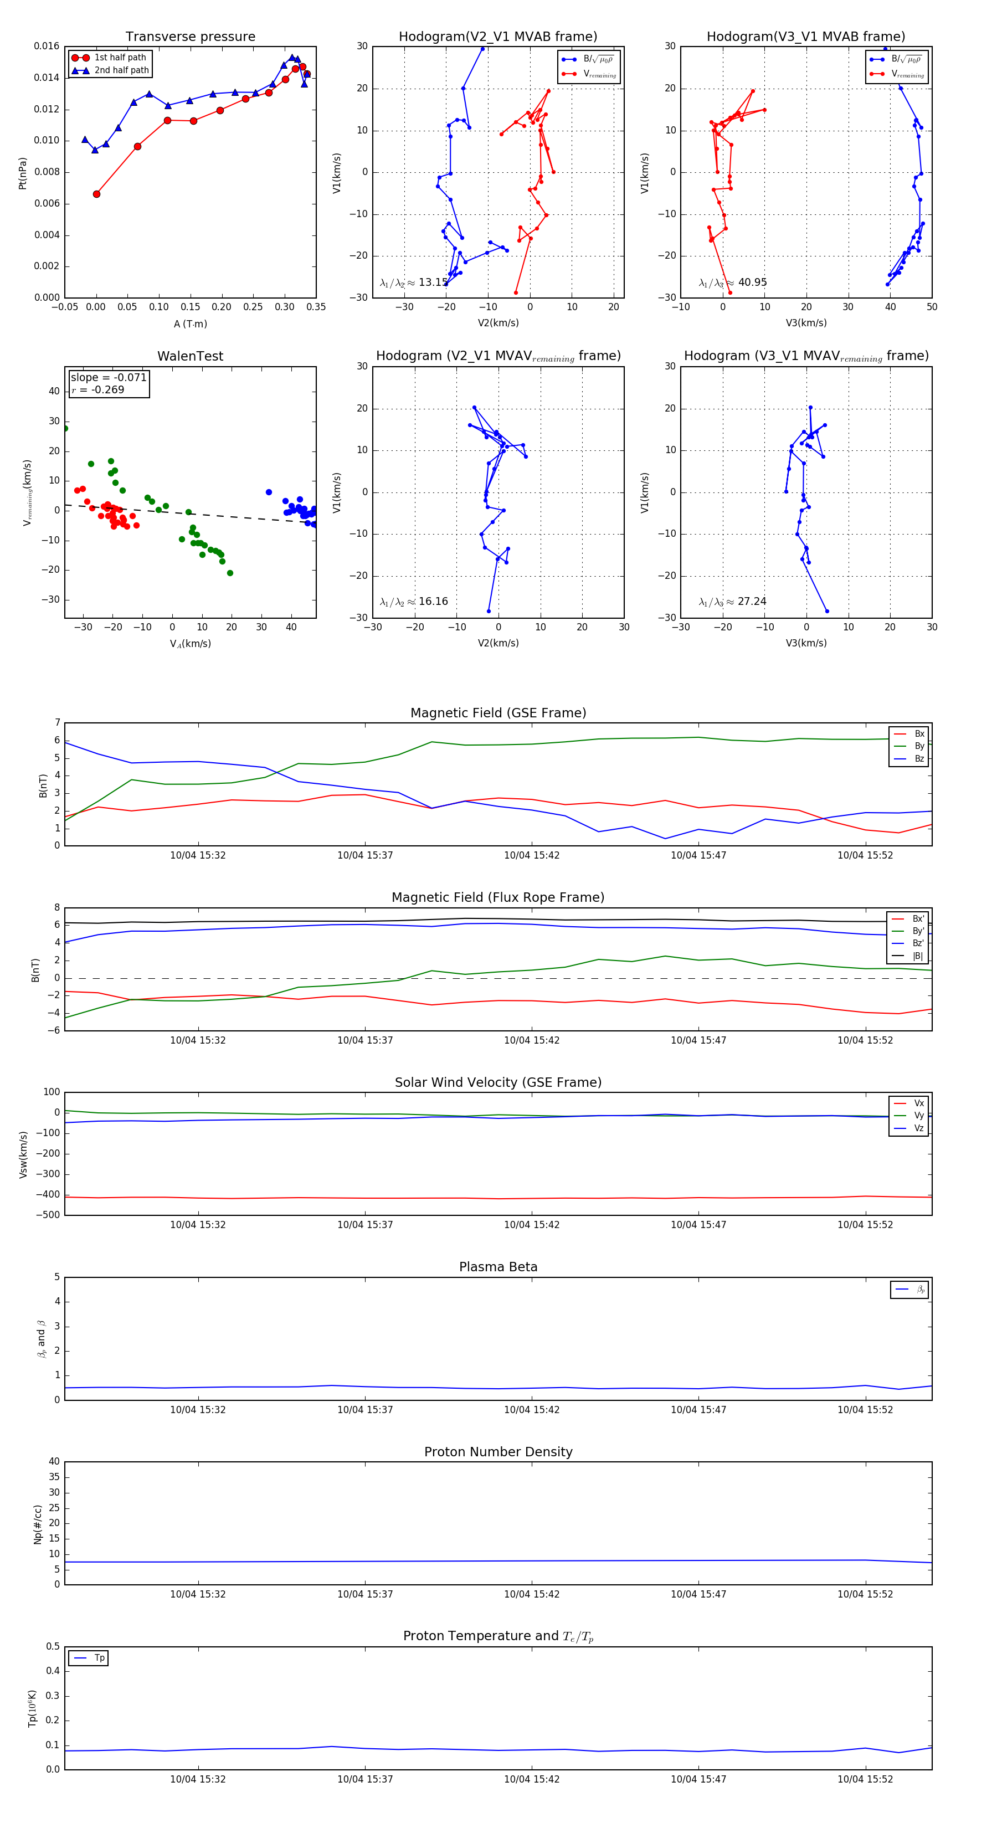Click the 'Proton Temperature and Te/Tp' title
Screen dimensions: 997x1828
tap(498, 1636)
